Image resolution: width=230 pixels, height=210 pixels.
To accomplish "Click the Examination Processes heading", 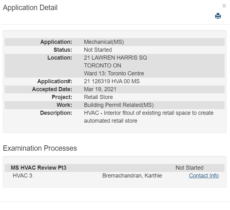I will coord(40,148).
